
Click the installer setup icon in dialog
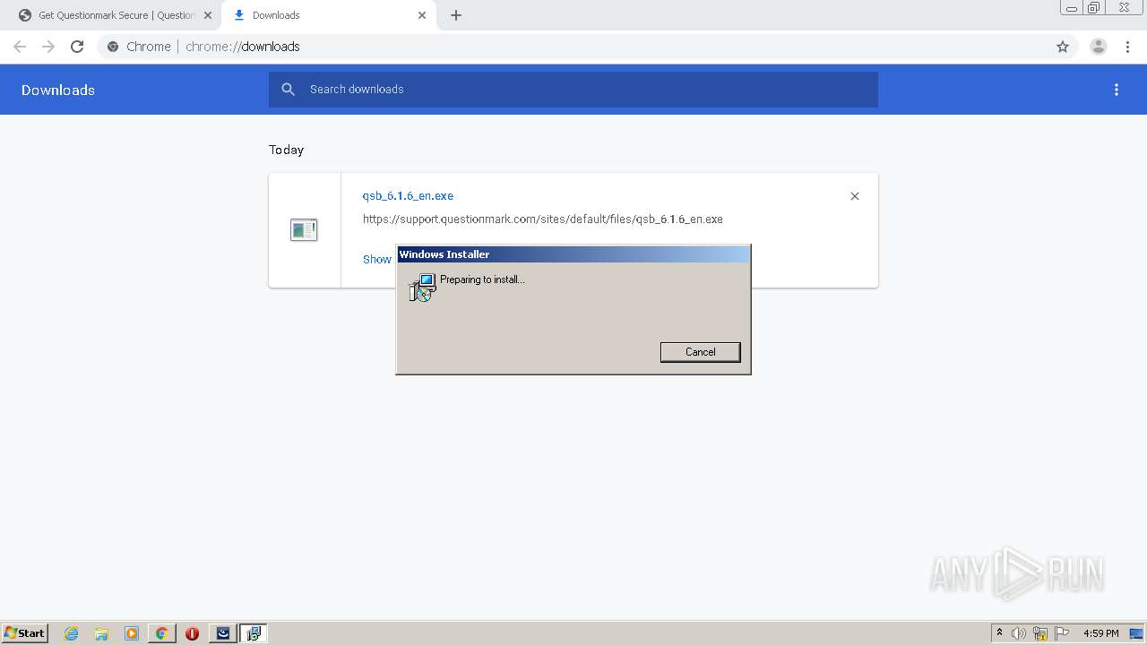(x=421, y=288)
